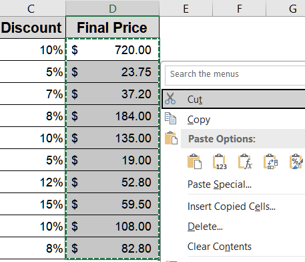Viewport: 305px width, 262px height.
Task: Select column D header
Action: point(113,8)
